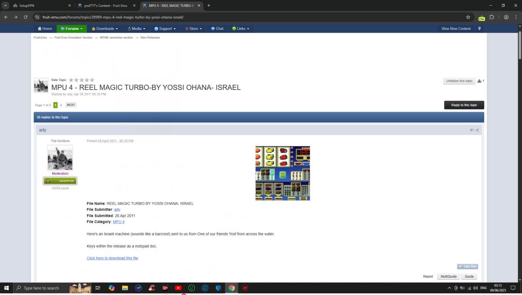Click the ady File Submitter link
Viewport: 522px width, 295px height.
tap(117, 209)
